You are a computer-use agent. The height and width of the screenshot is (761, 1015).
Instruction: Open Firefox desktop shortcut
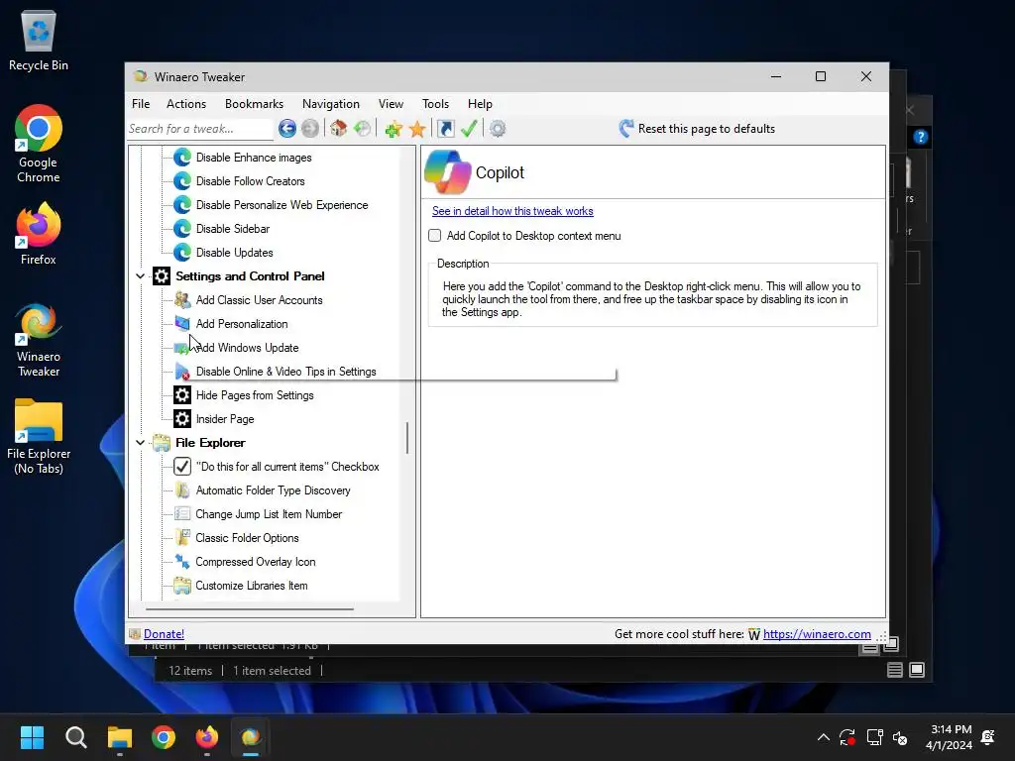pyautogui.click(x=39, y=233)
